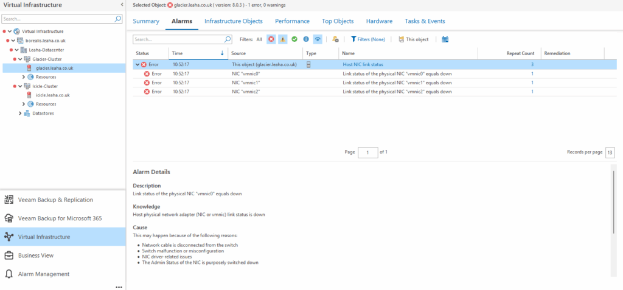
Task: Collapse the Virtual Infrastructure side panel
Action: coord(122,5)
